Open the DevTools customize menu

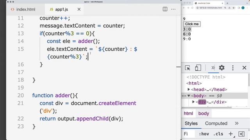(x=233, y=68)
